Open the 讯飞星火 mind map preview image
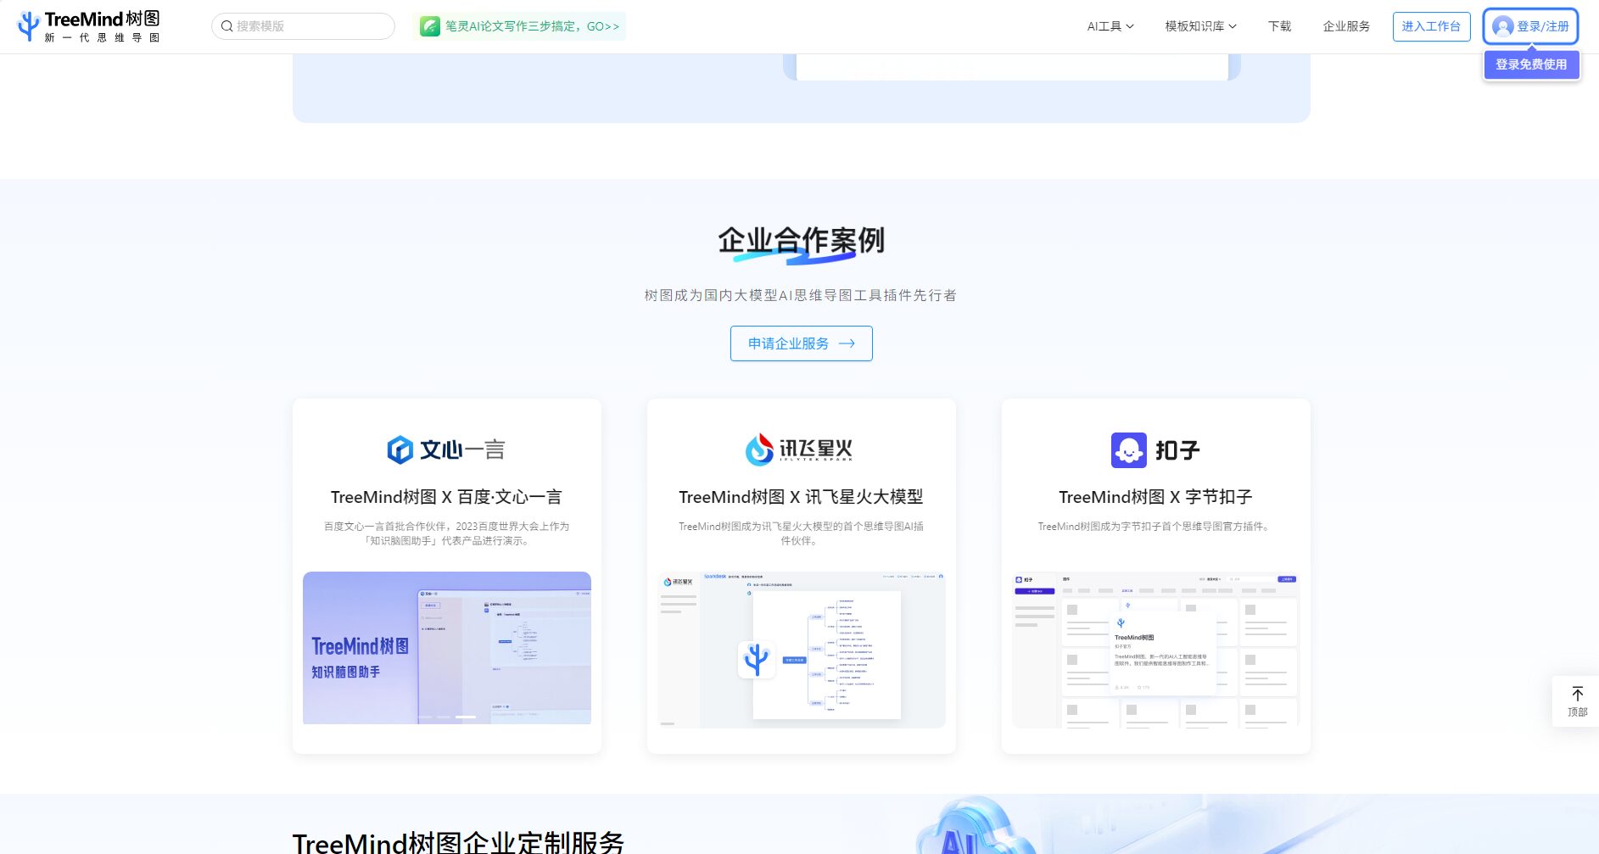Screen dimensions: 1599x854 pos(801,650)
